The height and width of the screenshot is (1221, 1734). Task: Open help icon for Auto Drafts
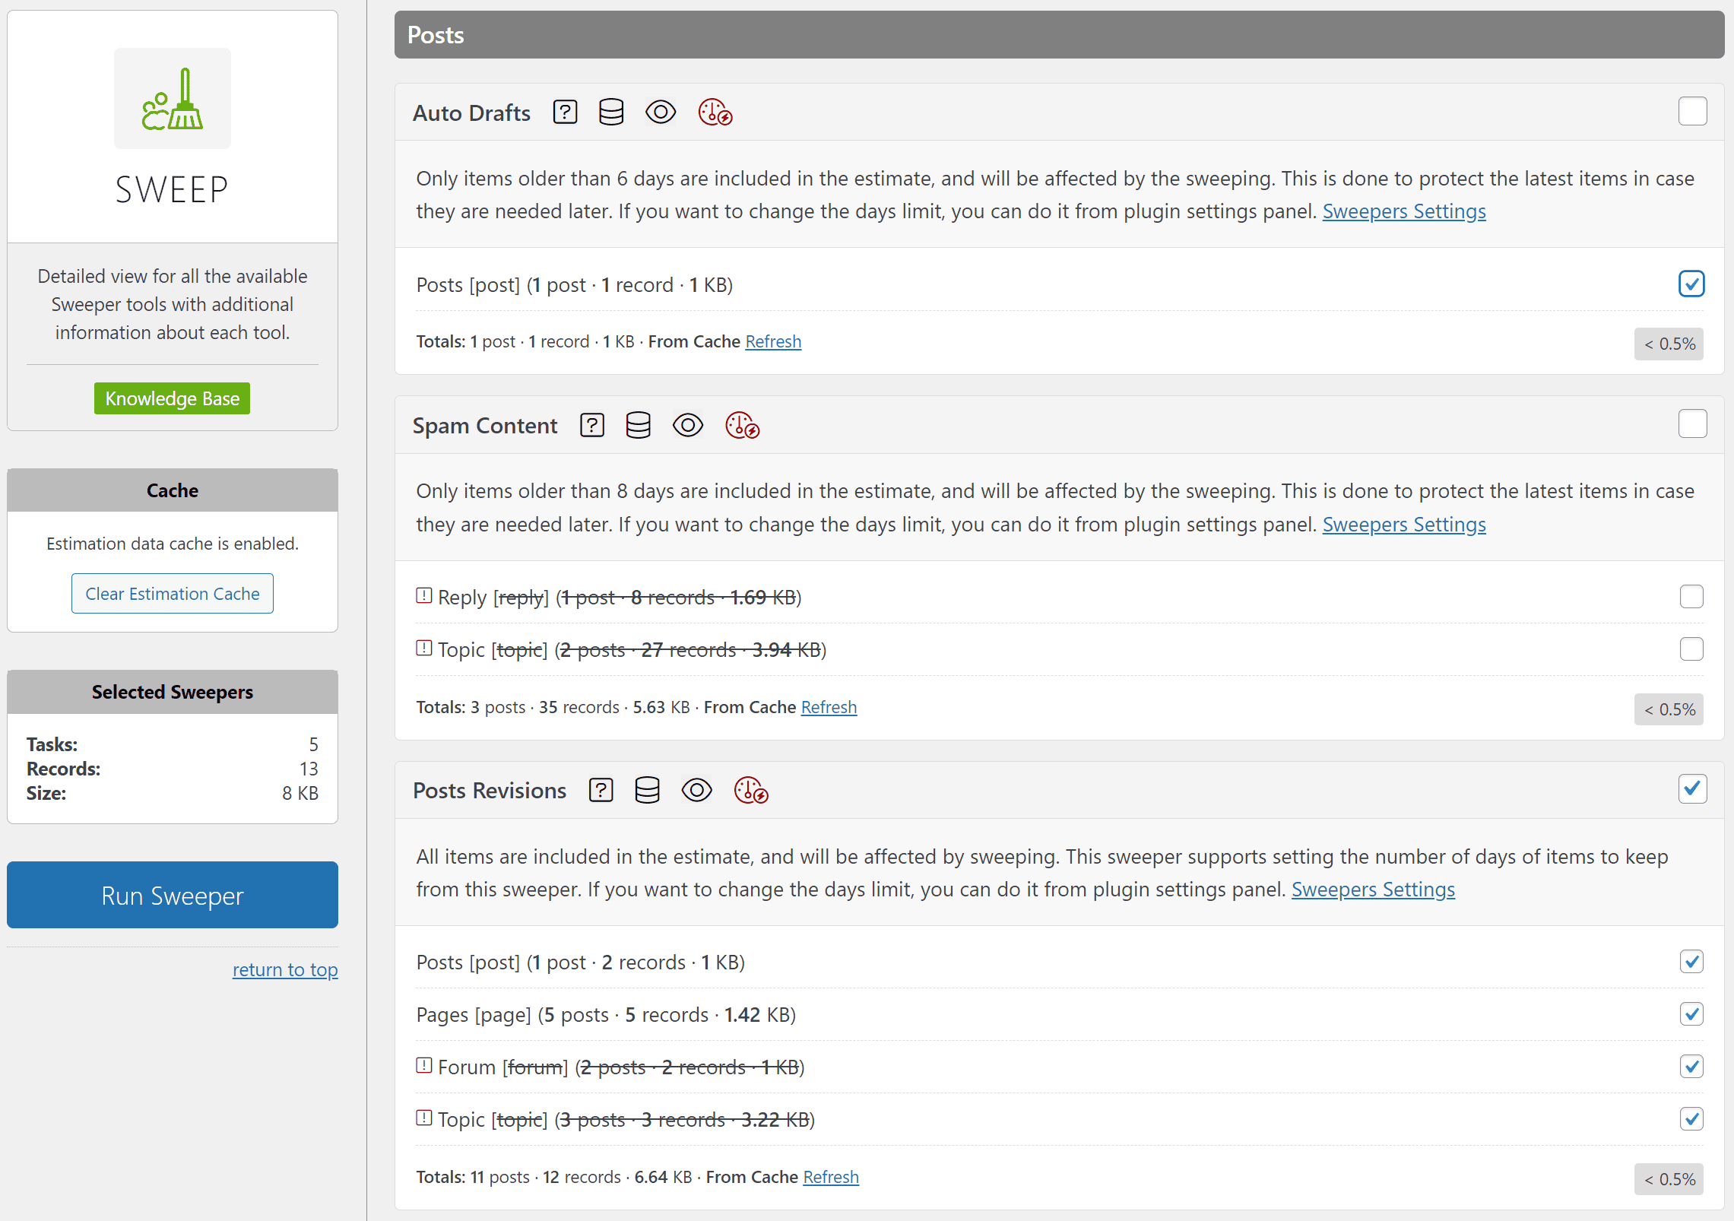coord(565,113)
